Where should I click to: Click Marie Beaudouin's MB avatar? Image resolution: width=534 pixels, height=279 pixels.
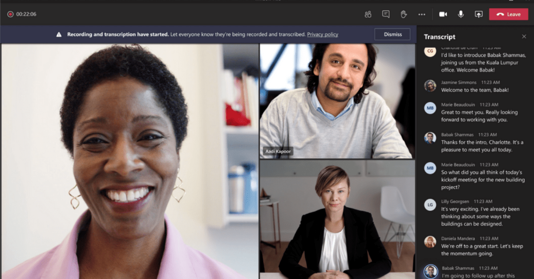[x=430, y=108]
